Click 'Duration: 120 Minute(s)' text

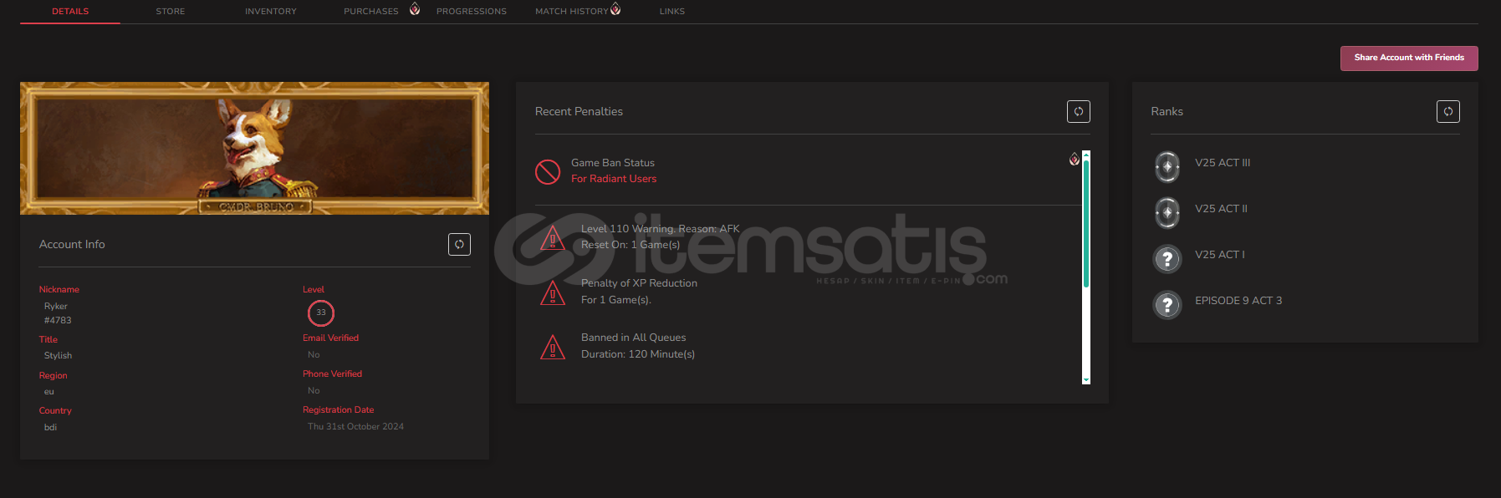(638, 354)
